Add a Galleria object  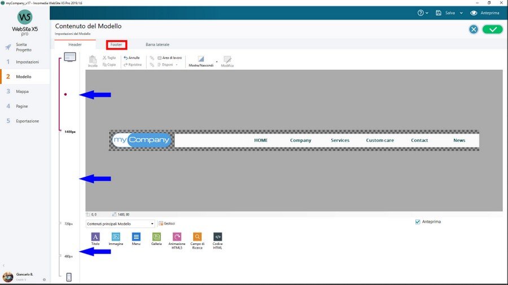156,237
